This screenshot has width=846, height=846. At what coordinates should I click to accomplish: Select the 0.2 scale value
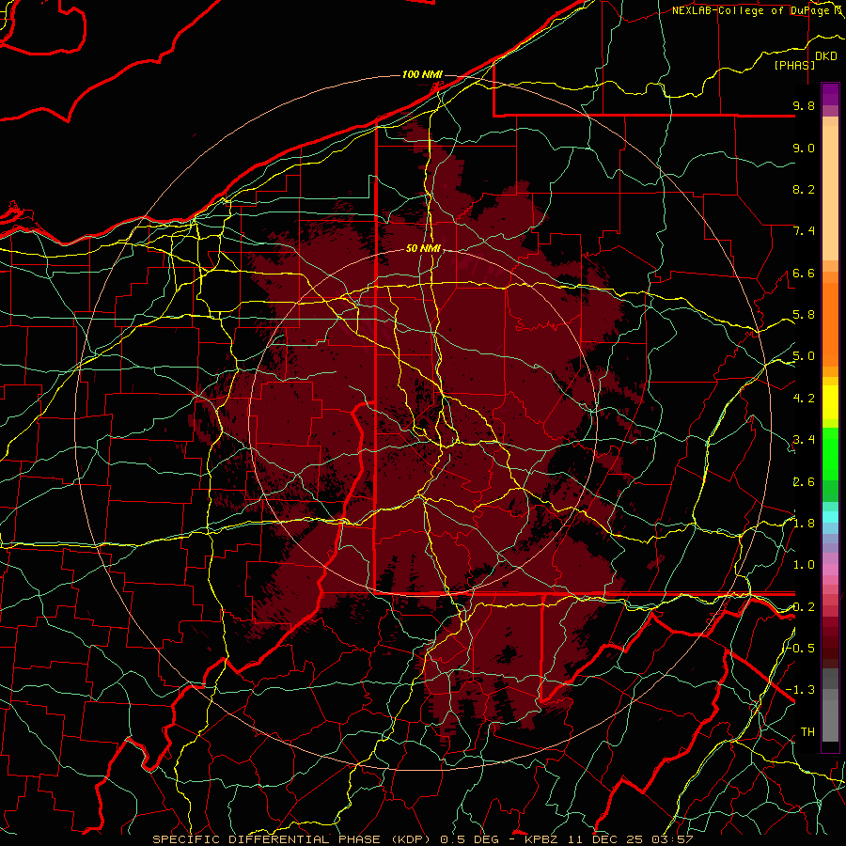coord(804,606)
